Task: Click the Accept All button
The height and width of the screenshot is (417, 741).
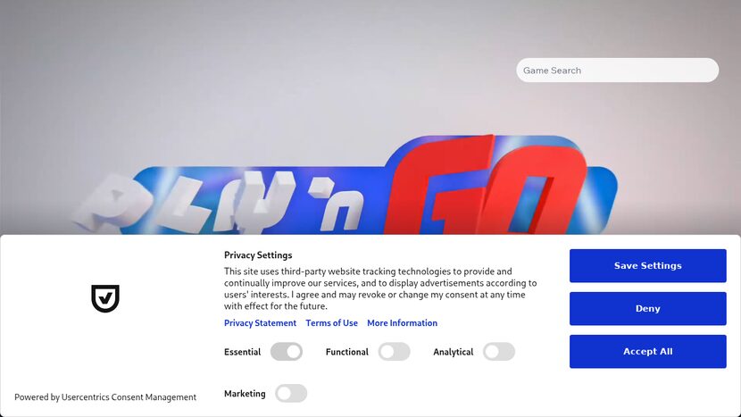Action: click(x=648, y=351)
